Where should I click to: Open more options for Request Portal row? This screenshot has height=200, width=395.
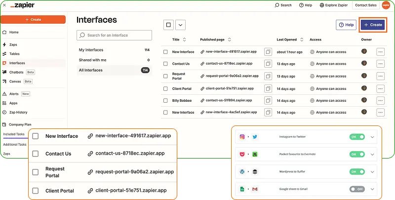tap(380, 76)
